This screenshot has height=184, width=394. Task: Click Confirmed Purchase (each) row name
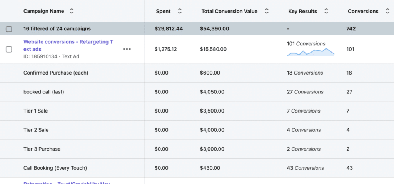[56, 73]
